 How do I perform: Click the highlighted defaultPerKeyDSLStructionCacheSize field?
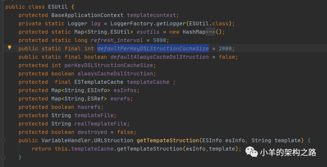(x=153, y=48)
